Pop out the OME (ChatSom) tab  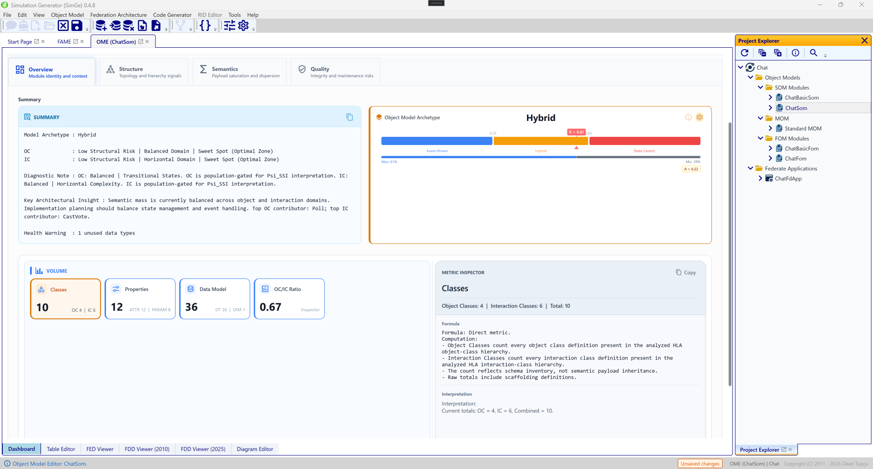click(x=140, y=41)
